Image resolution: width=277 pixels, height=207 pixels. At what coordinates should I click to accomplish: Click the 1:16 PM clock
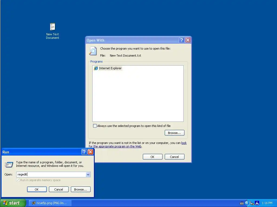pyautogui.click(x=267, y=203)
